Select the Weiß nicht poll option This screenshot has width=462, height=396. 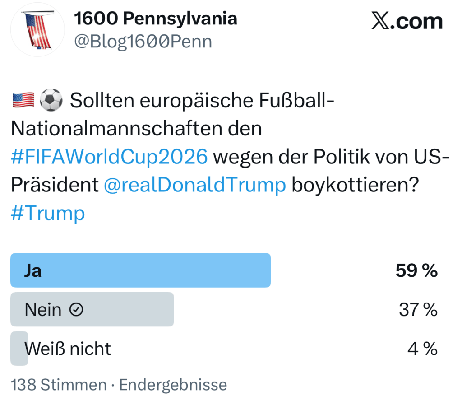(68, 349)
